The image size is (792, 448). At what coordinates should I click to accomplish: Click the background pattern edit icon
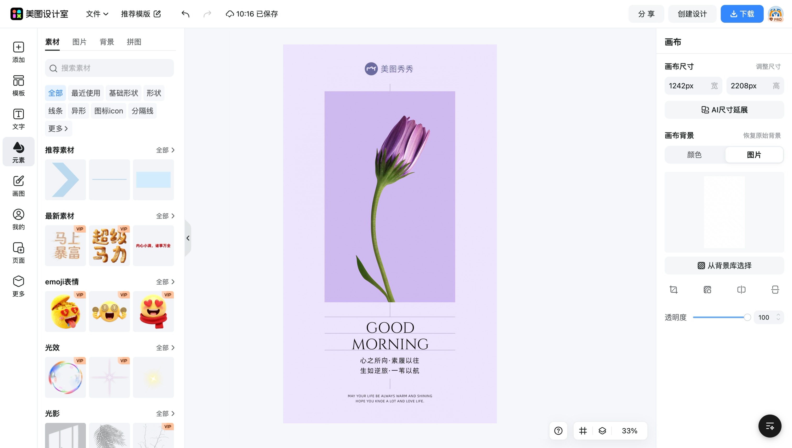707,290
